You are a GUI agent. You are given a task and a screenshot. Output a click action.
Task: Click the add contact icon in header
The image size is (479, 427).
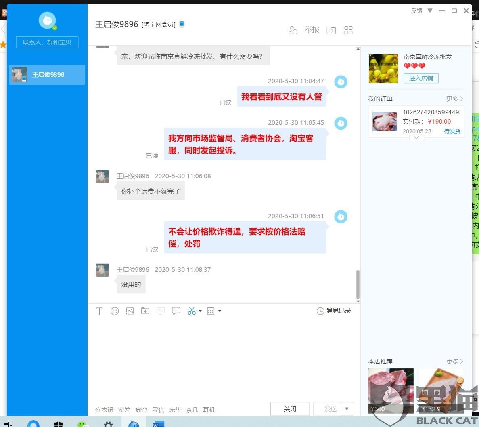click(x=293, y=30)
